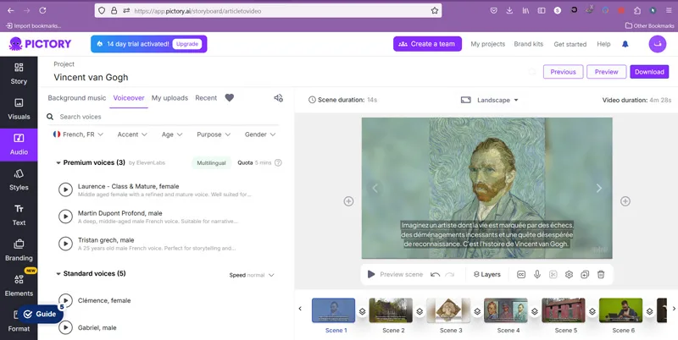Select the Scene 6 thumbnail
The image size is (678, 340).
620,310
